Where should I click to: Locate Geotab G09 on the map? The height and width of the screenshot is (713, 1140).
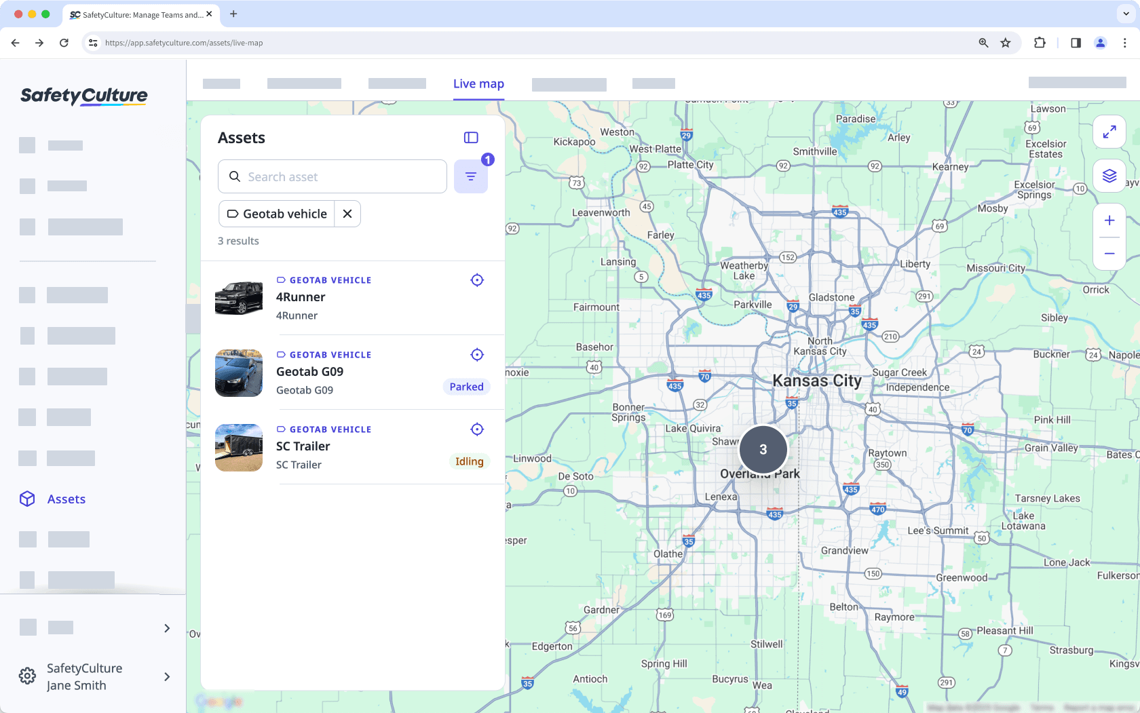477,354
